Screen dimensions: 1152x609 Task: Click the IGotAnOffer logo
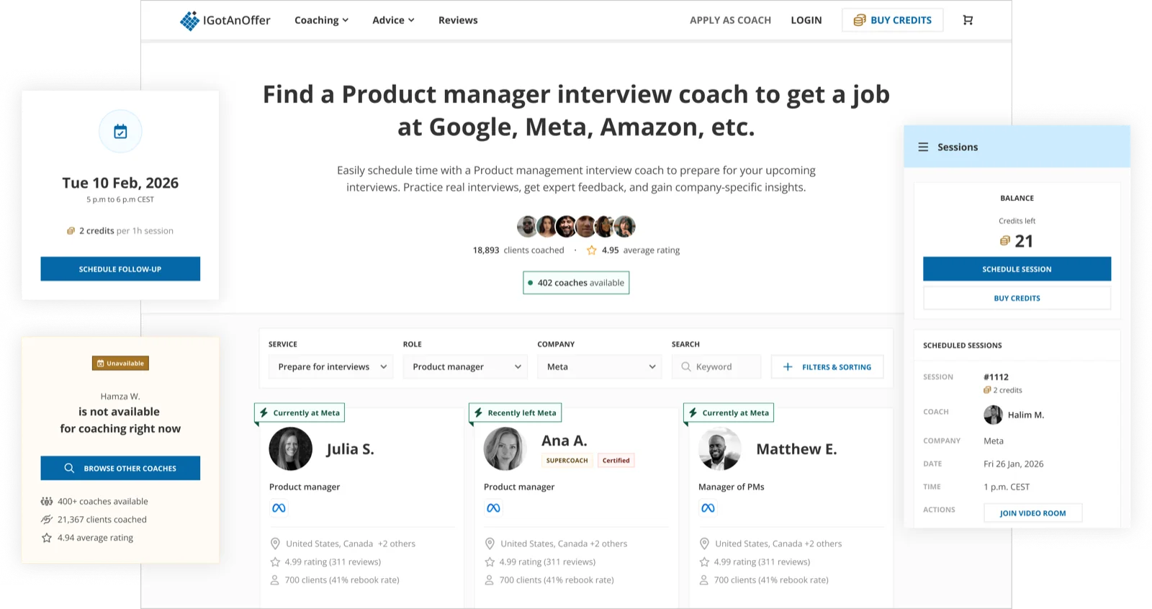(225, 20)
